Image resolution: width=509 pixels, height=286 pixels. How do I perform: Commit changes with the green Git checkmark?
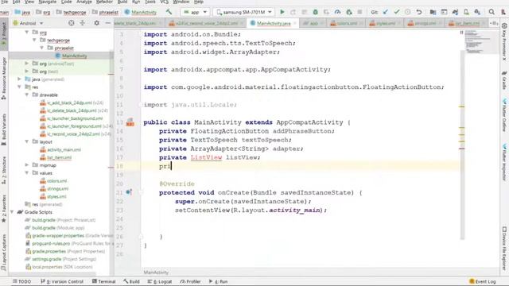[396, 12]
